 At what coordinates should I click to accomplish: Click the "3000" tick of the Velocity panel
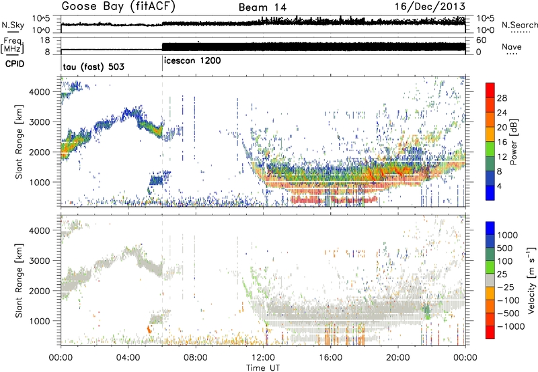point(41,261)
